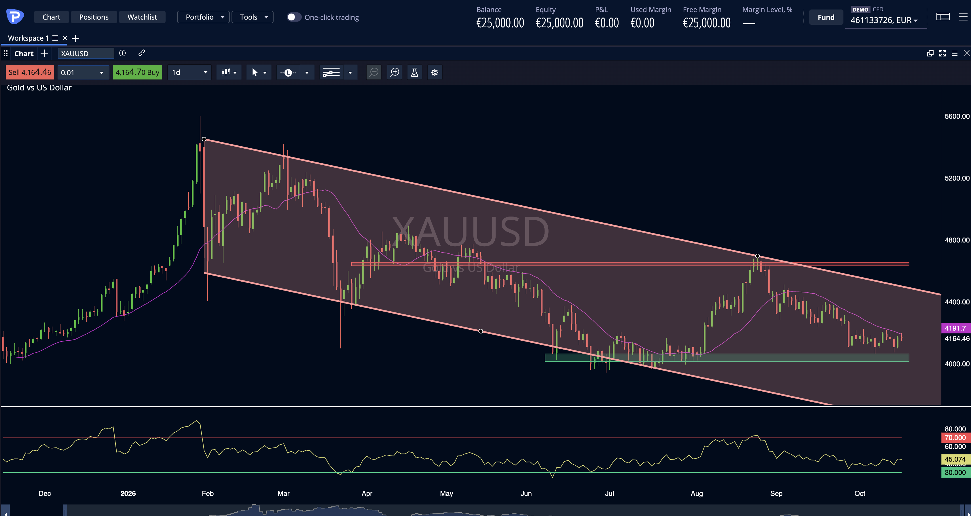Open the 1d timeframe dropdown
This screenshot has height=516, width=971.
point(189,72)
